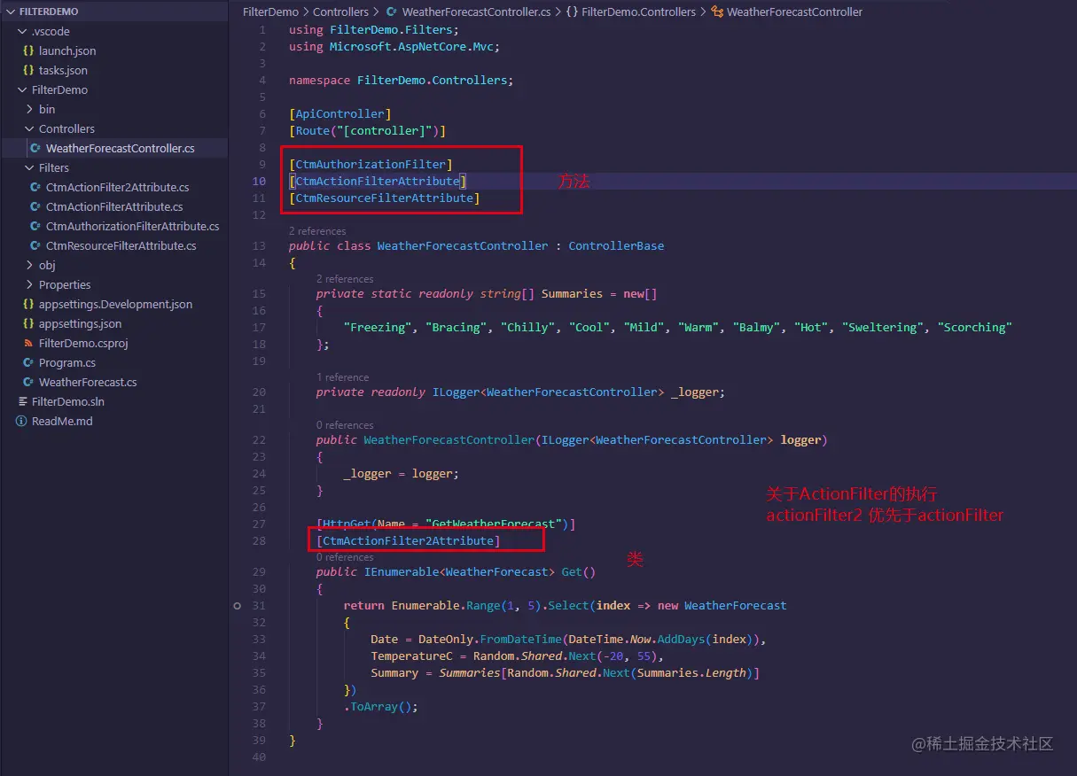Image resolution: width=1077 pixels, height=776 pixels.
Task: Click '0 references' CodeLens above Get method
Action: point(345,557)
